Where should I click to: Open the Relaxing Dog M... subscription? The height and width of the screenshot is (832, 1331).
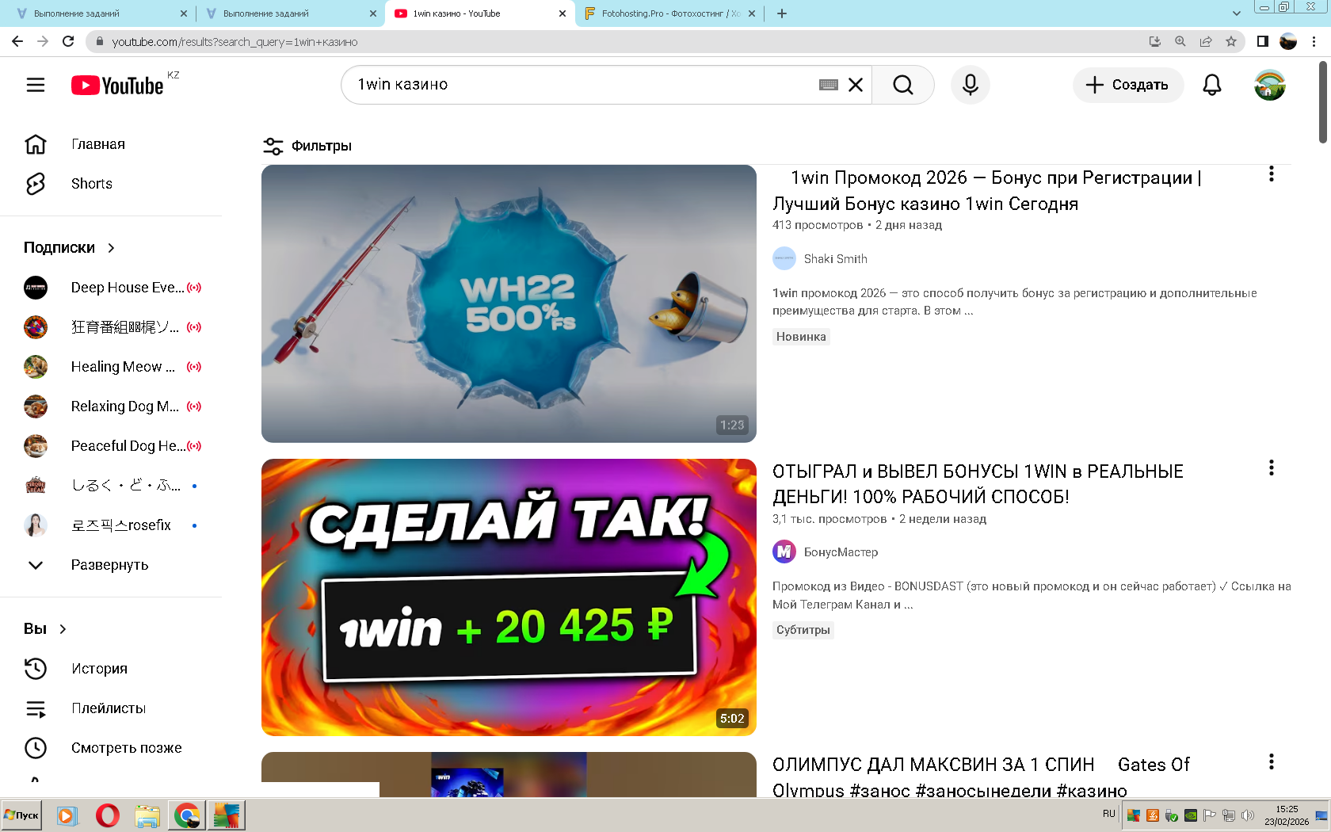click(x=113, y=406)
